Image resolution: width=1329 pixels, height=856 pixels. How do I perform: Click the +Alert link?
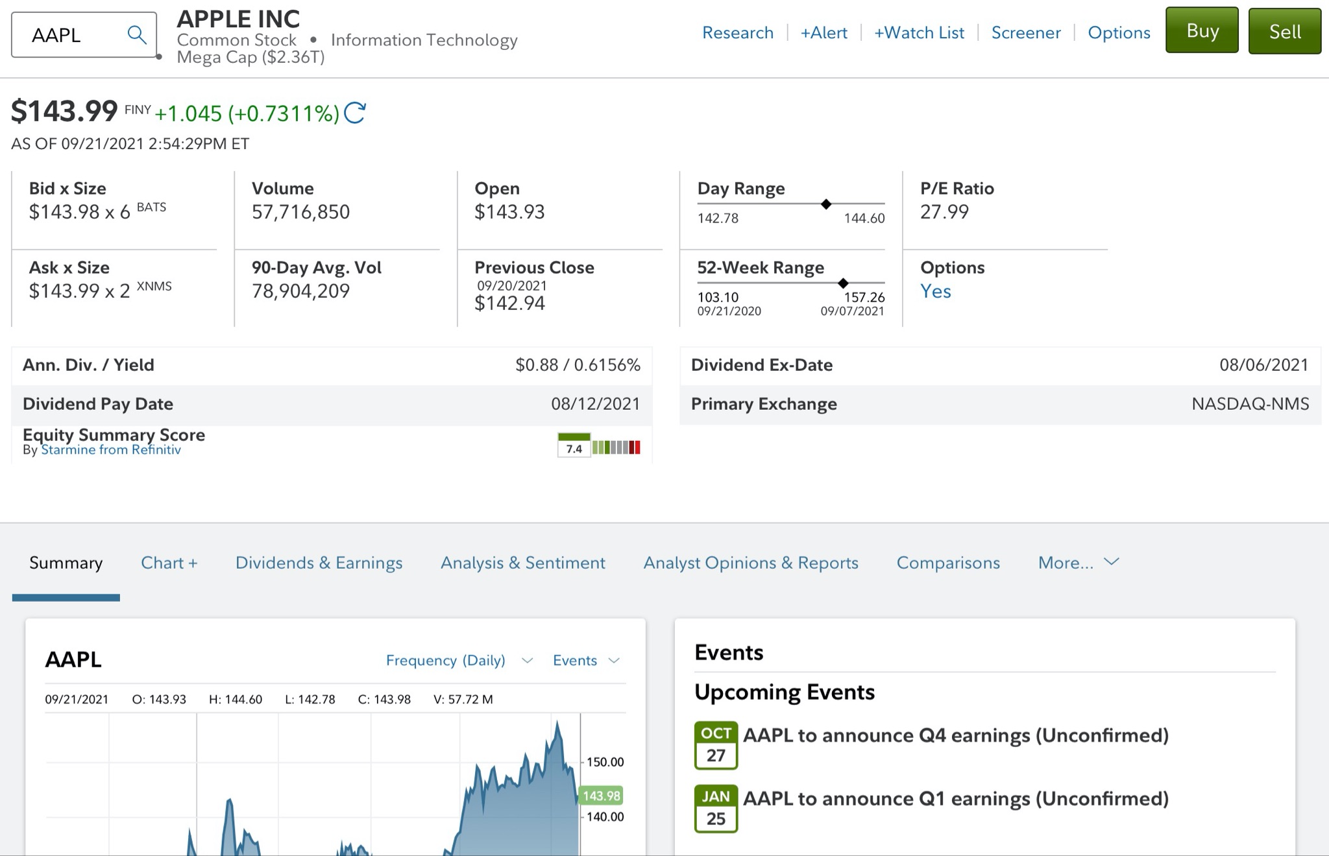[x=823, y=32]
